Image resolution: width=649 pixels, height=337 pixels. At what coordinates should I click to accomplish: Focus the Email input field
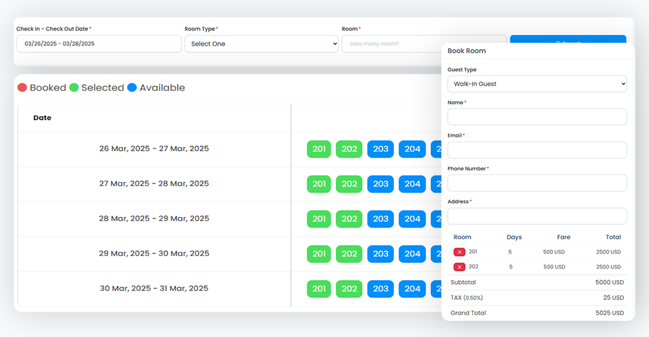[x=537, y=150]
